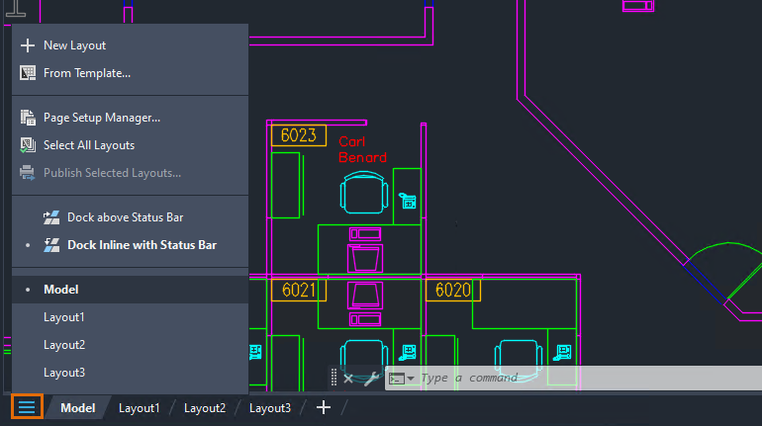
Task: Open the Layout2 tab in the bottom bar
Action: click(205, 408)
